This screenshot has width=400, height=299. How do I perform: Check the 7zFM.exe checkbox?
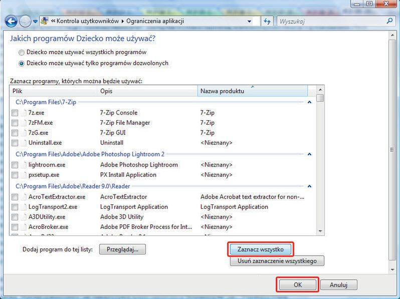click(15, 123)
